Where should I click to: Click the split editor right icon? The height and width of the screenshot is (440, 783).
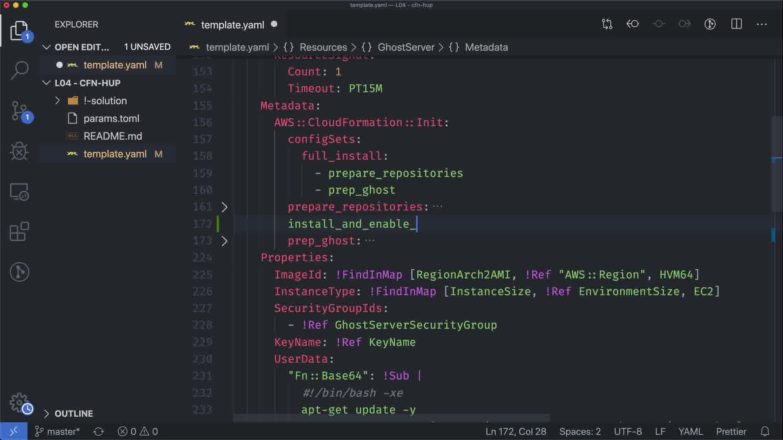pyautogui.click(x=736, y=24)
